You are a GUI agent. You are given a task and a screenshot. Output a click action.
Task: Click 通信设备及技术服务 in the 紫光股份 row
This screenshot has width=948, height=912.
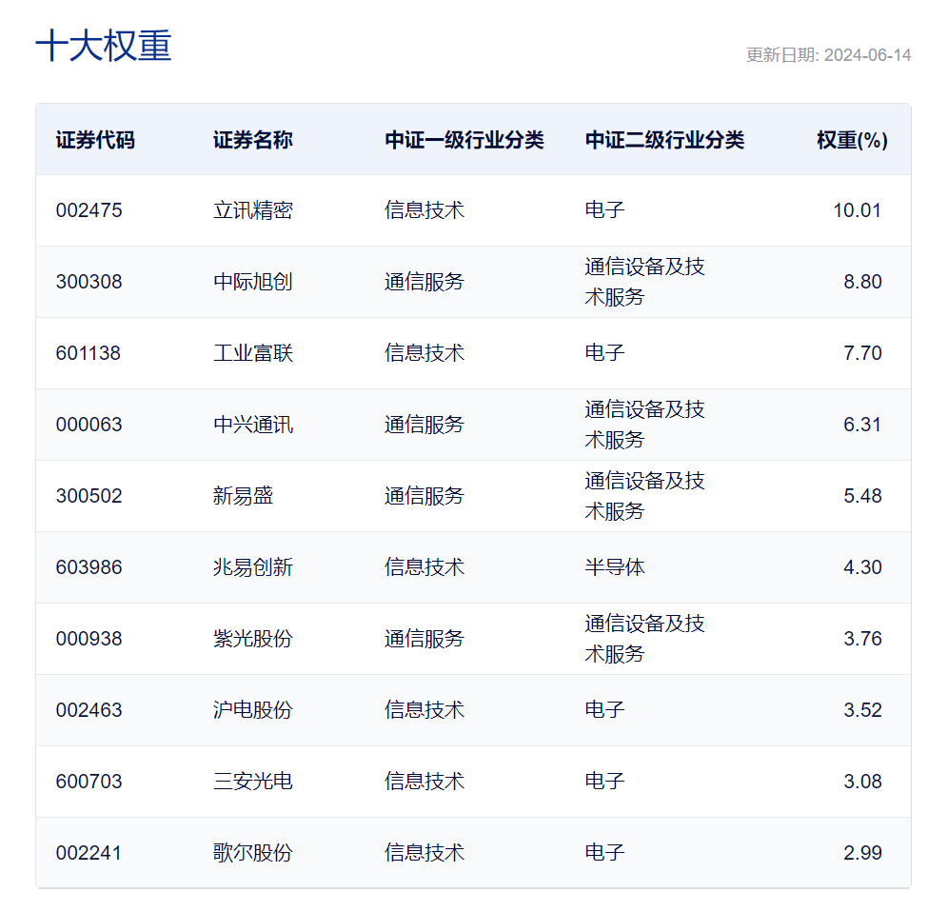tap(644, 639)
